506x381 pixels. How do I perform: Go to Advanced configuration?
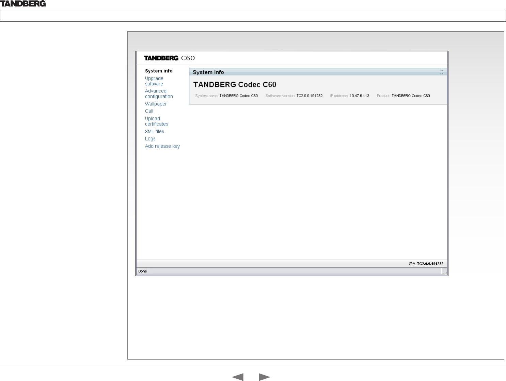[159, 94]
